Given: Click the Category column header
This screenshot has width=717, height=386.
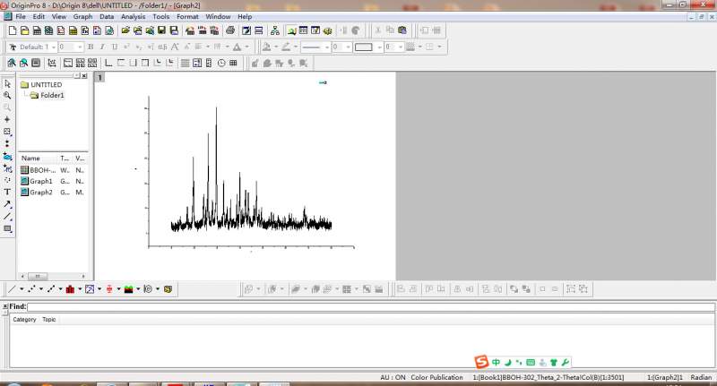Looking at the screenshot, I should click(24, 319).
